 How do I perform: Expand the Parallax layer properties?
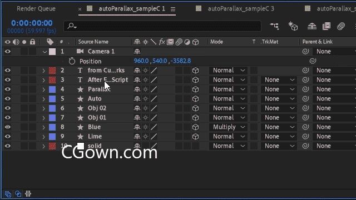pyautogui.click(x=43, y=89)
